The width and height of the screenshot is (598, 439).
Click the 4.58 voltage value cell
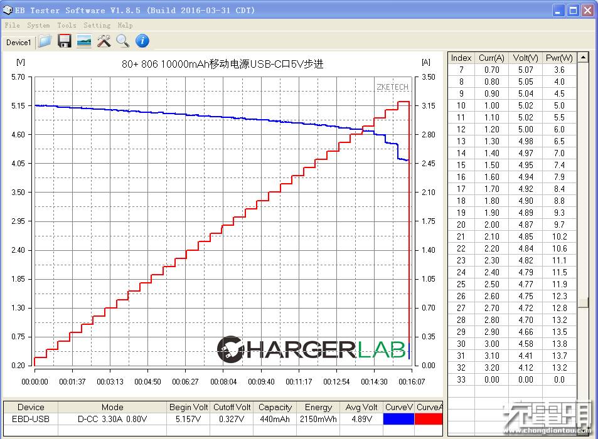[526, 344]
